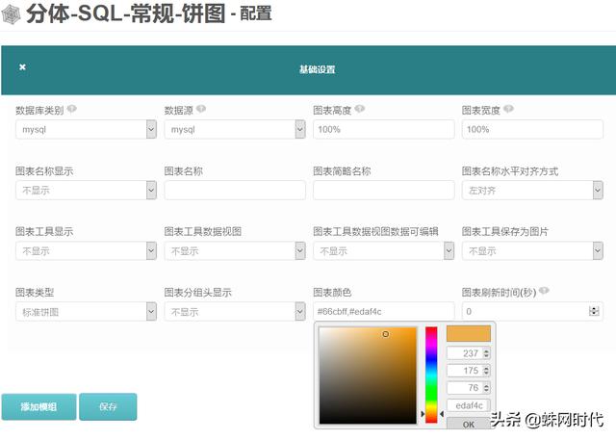Confirm color with the OK button
Image resolution: width=616 pixels, height=440 pixels.
tap(469, 424)
